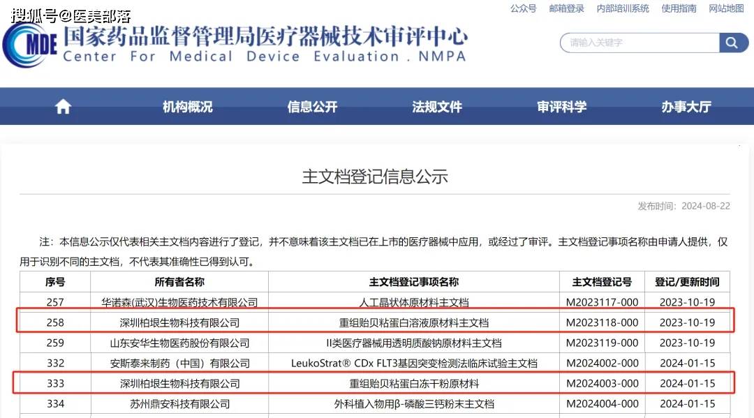Viewport: 754px width, 418px height.
Task: Click II类医疗器械用透明质酸钠原材料主文档 cell
Action: pos(413,343)
